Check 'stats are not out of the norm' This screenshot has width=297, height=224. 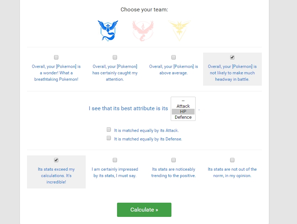click(232, 160)
